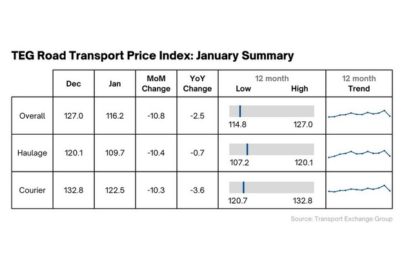Click the Haulage 12 month trend sparkline
The width and height of the screenshot is (404, 269).
pos(359,154)
